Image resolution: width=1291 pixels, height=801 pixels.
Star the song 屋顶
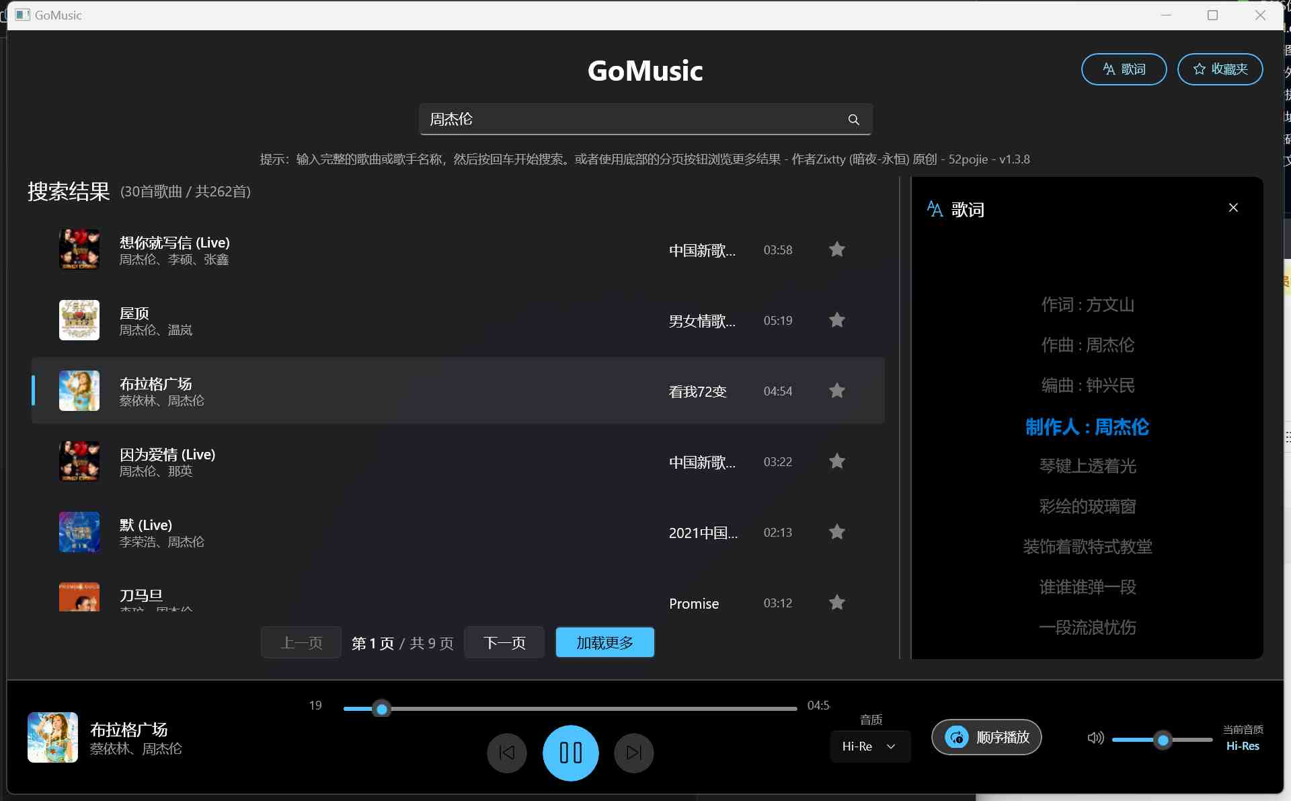(x=836, y=319)
